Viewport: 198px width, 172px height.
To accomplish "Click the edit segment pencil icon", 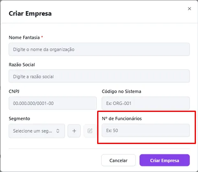I will (x=90, y=131).
